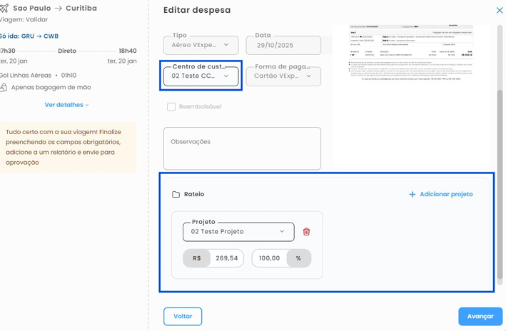Click into the Observações text area
The image size is (506, 331).
tap(242, 148)
